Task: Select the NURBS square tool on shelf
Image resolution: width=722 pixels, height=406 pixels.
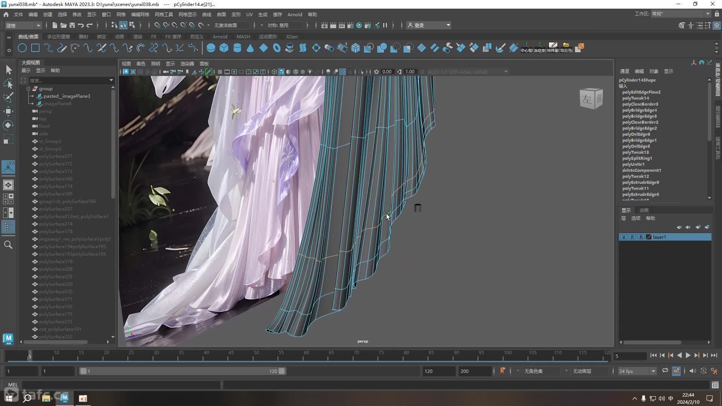Action: coord(35,48)
